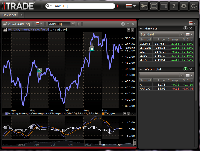The image size is (200, 151).
Task: Select the .SPX row in Markets
Action: point(166,60)
